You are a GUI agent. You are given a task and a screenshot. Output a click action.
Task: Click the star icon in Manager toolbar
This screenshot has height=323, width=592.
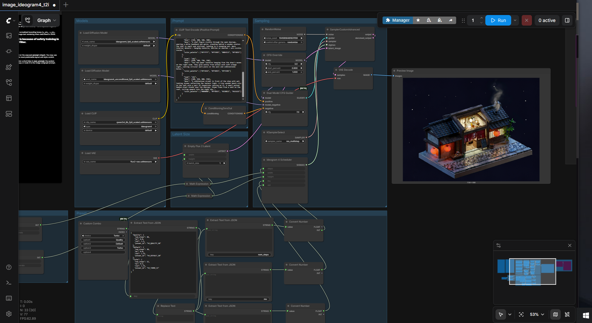418,20
